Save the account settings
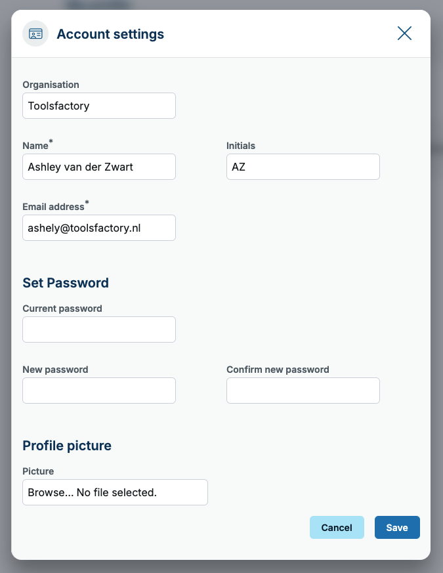 tap(397, 527)
